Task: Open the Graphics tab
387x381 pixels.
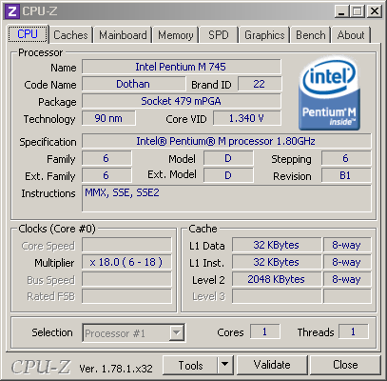Action: tap(264, 35)
